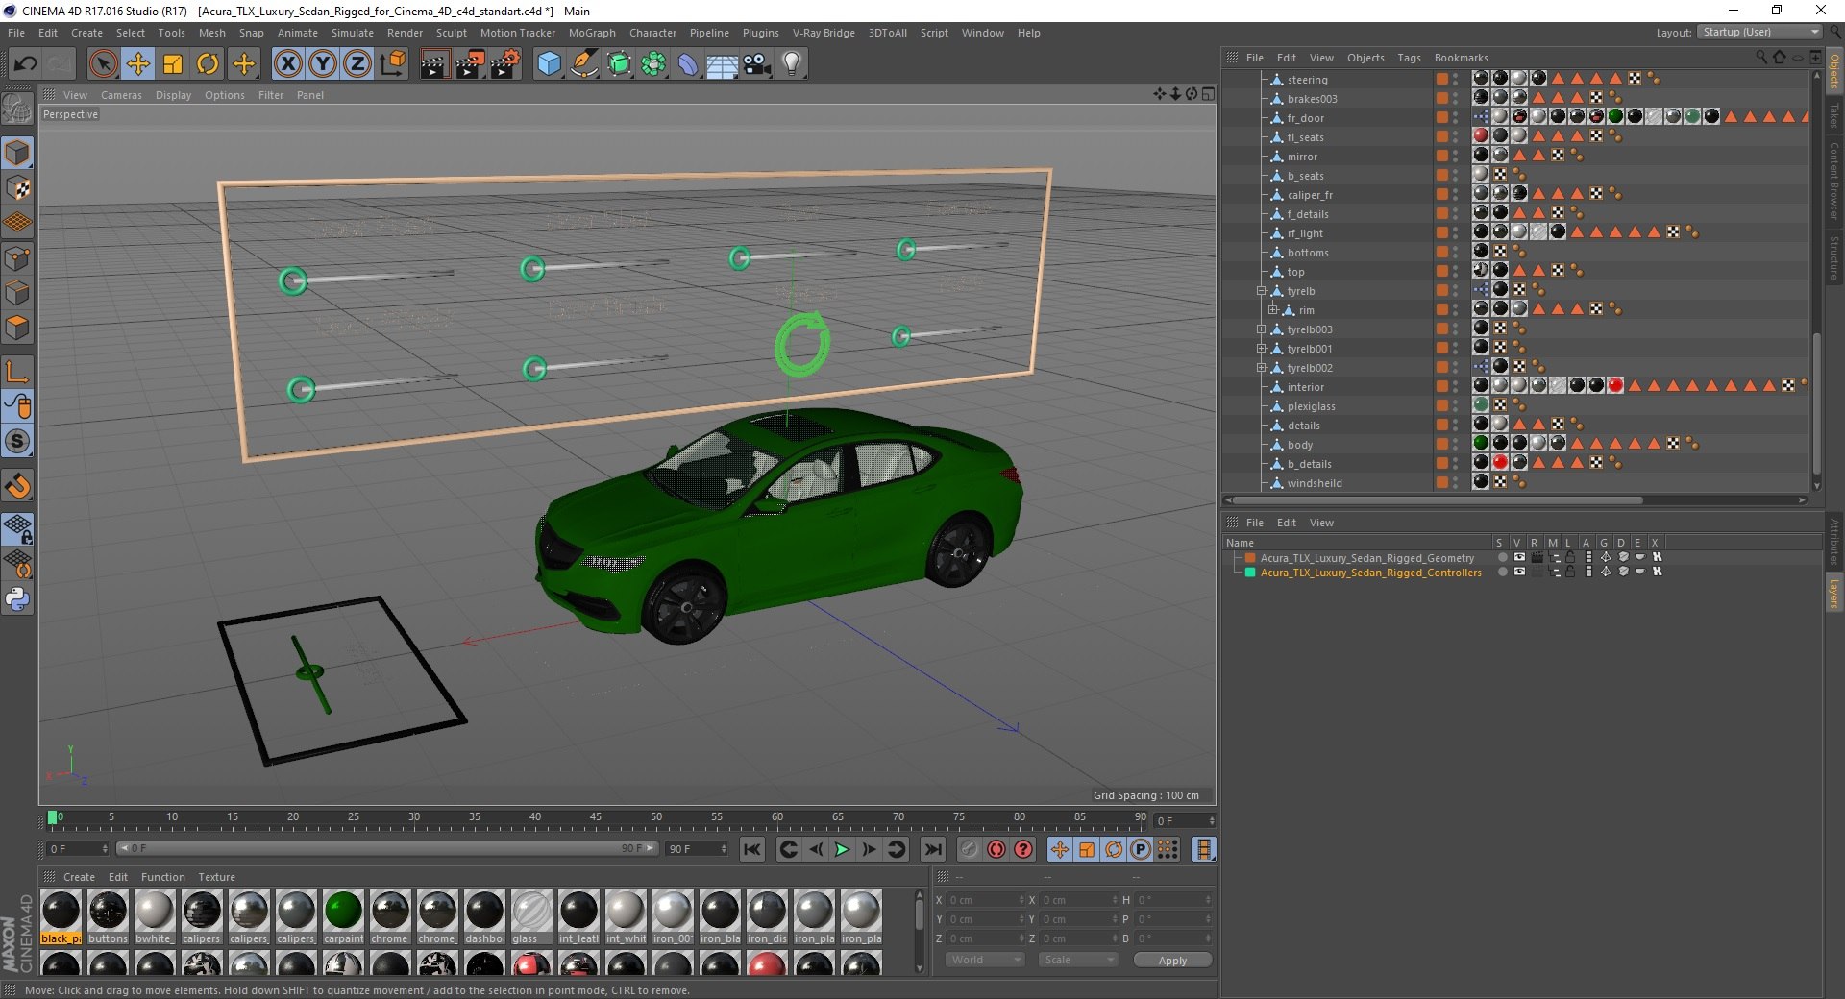Click Go to Start playback button
This screenshot has width=1845, height=999.
pyautogui.click(x=752, y=849)
